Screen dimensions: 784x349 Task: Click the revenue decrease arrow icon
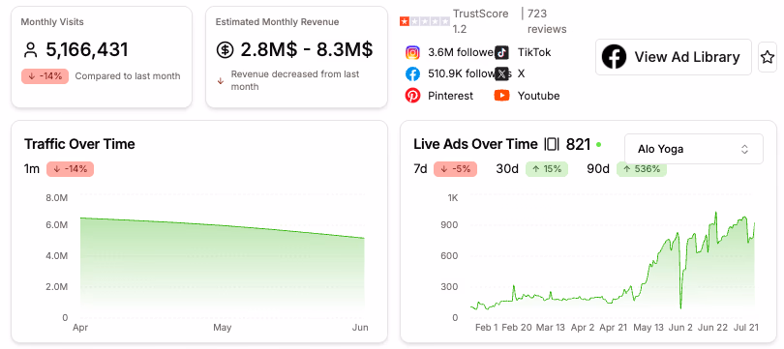coord(221,81)
